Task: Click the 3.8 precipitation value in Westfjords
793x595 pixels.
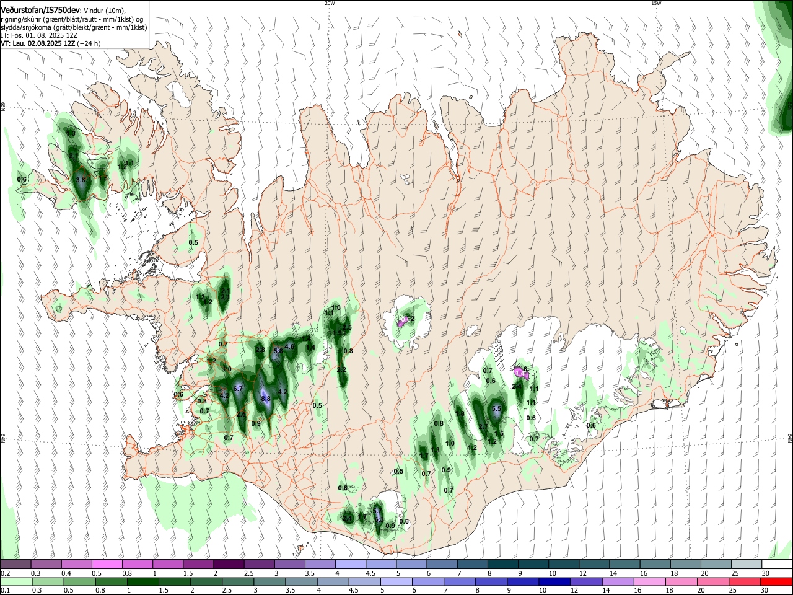Action: (80, 180)
